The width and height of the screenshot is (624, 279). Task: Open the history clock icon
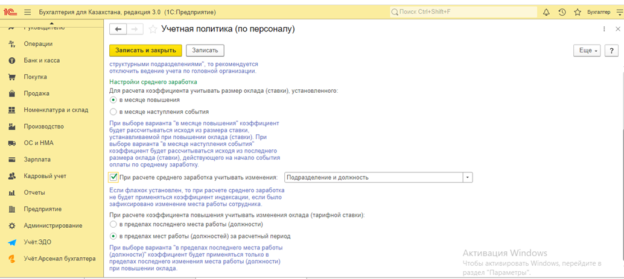tap(562, 12)
